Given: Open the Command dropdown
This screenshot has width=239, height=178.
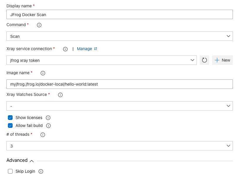Looking at the screenshot, I should (x=228, y=36).
